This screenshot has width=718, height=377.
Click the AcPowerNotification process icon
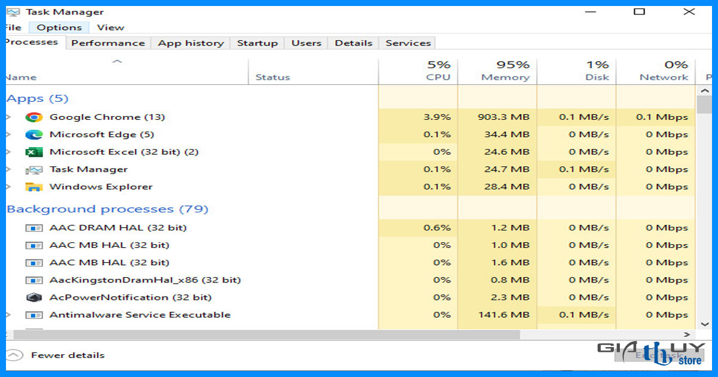[x=34, y=297]
